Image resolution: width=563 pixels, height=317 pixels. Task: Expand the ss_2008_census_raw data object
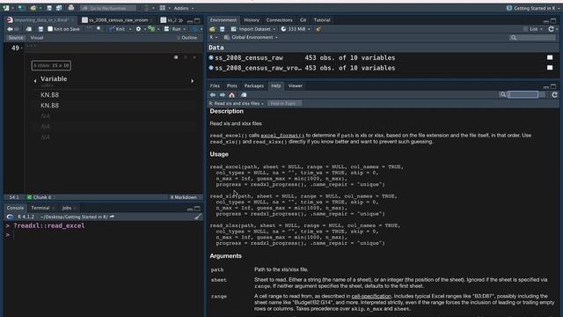click(211, 57)
